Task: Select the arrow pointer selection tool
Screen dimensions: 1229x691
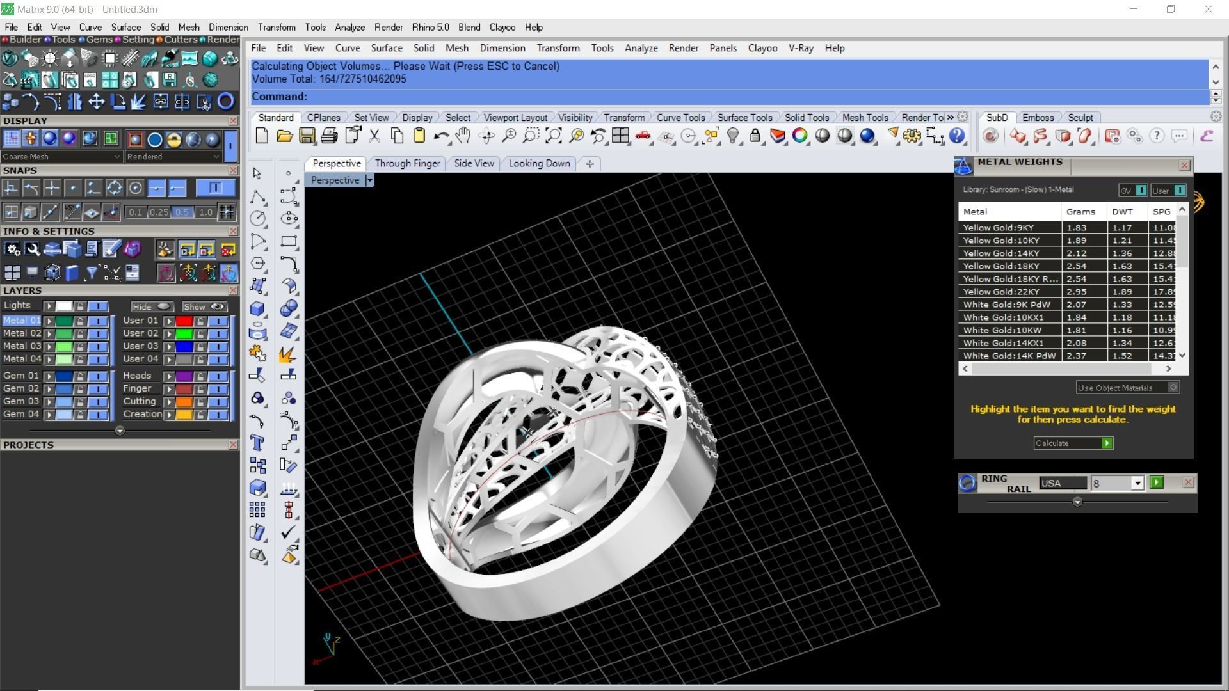Action: point(257,173)
